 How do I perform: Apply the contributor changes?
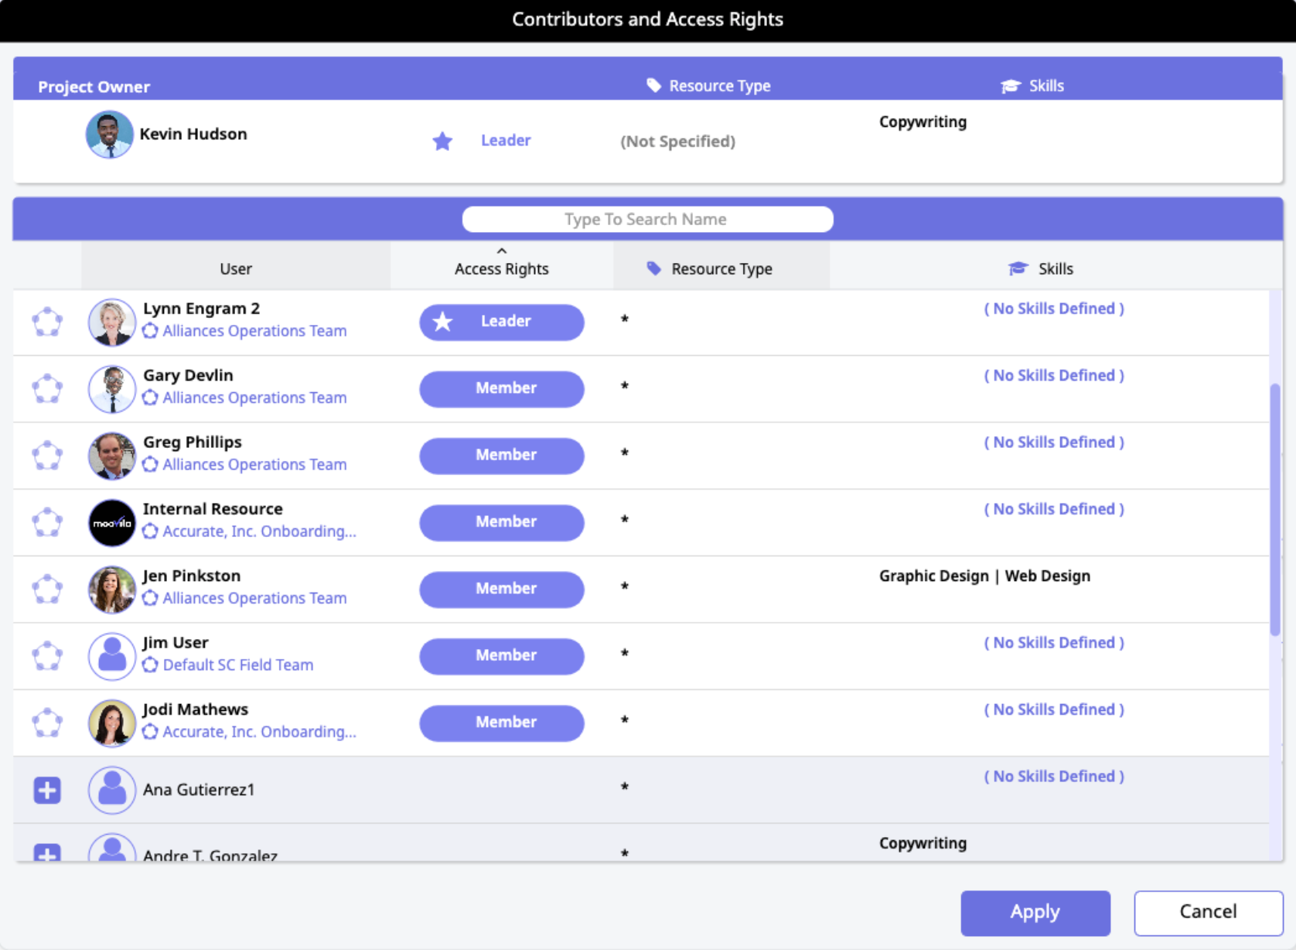(1035, 912)
